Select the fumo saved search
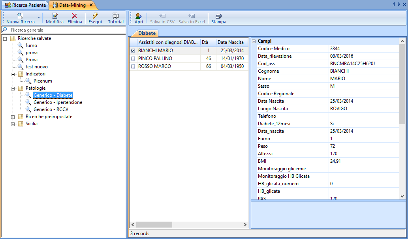This screenshot has height=239, width=408. point(31,45)
